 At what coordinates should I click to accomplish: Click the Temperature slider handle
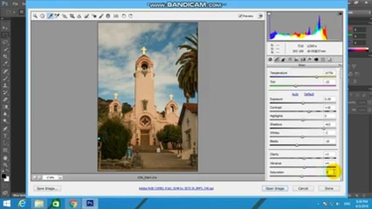click(x=317, y=77)
